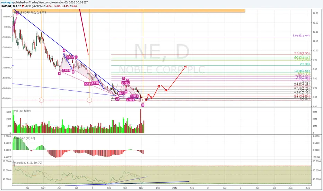Select the 0.898 harmonic ratio label
The image size is (323, 191).
[x=66, y=70]
